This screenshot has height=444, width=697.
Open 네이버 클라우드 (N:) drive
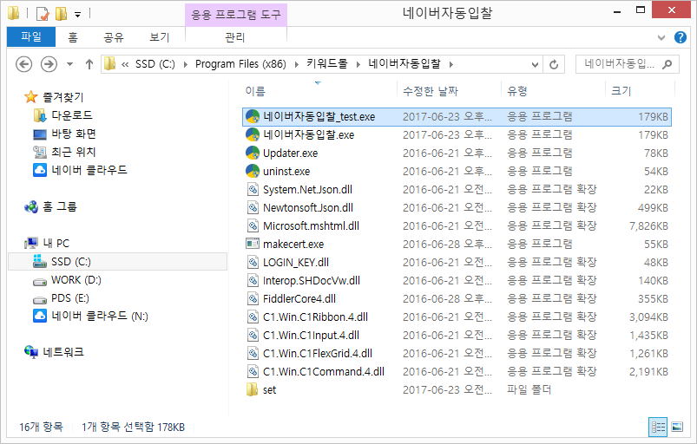(x=90, y=317)
